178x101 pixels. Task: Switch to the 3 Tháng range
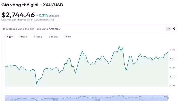[x=53, y=37]
